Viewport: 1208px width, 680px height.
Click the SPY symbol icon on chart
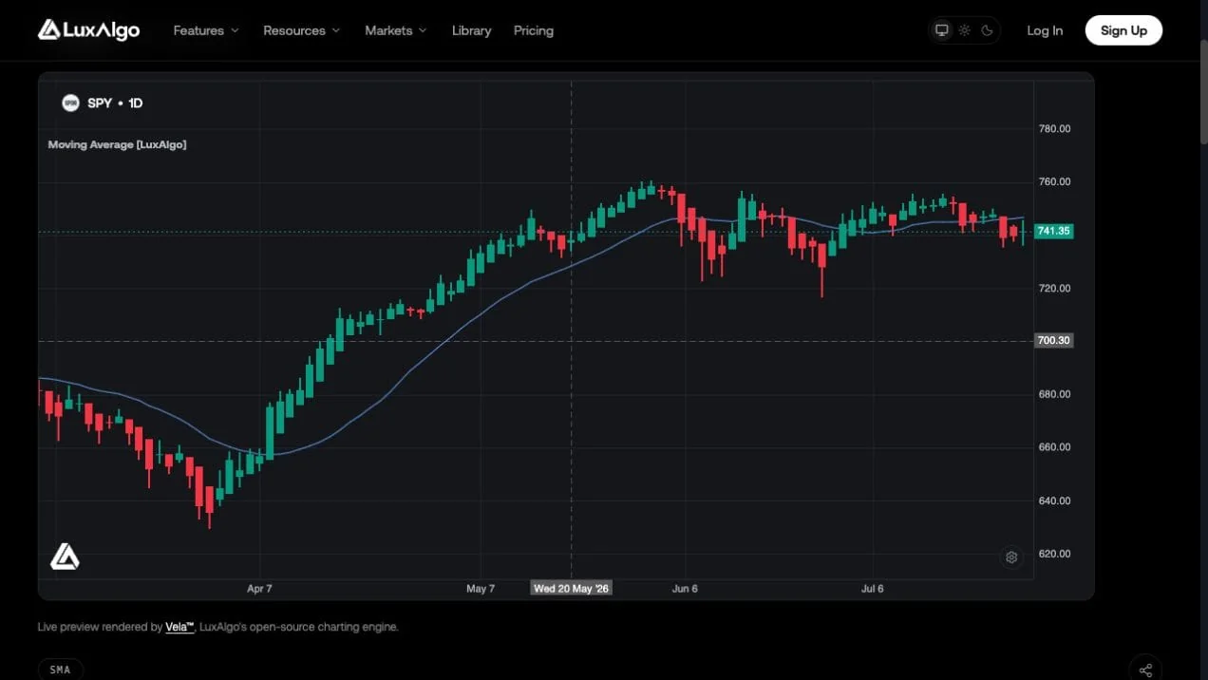click(x=70, y=103)
